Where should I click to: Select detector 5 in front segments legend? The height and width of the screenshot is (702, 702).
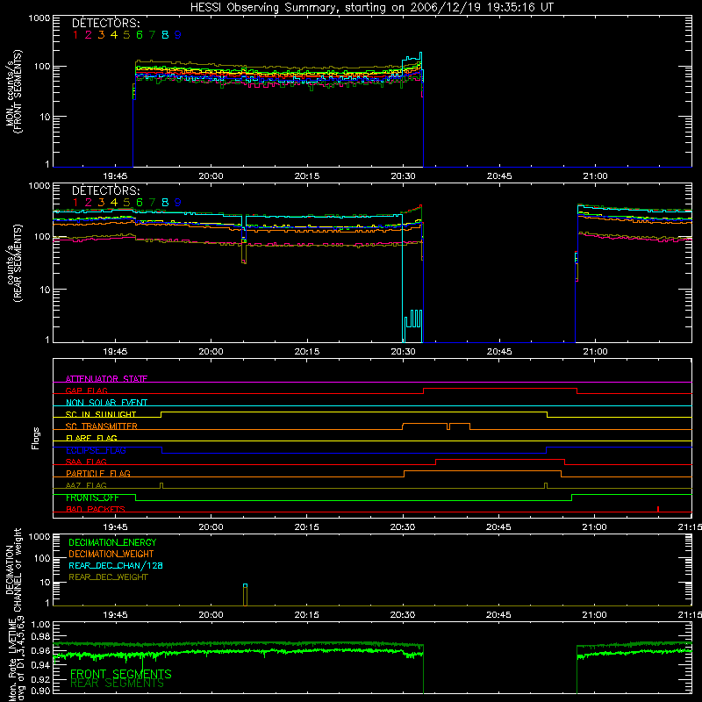pyautogui.click(x=126, y=35)
